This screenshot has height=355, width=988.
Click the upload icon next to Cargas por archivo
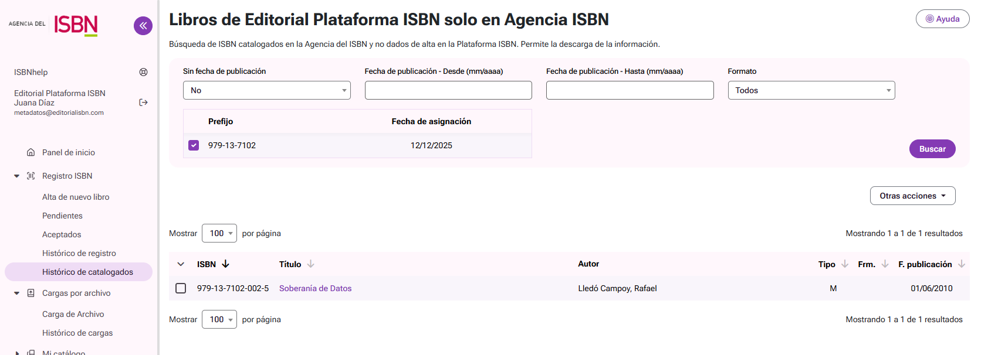(x=31, y=293)
